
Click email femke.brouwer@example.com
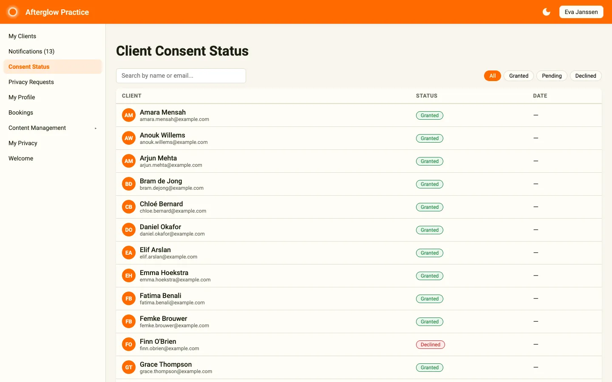point(174,326)
